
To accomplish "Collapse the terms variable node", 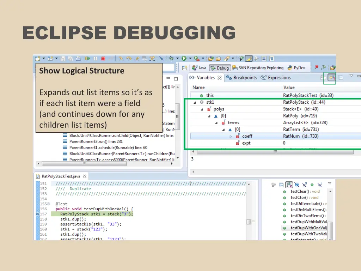I will click(x=216, y=123).
